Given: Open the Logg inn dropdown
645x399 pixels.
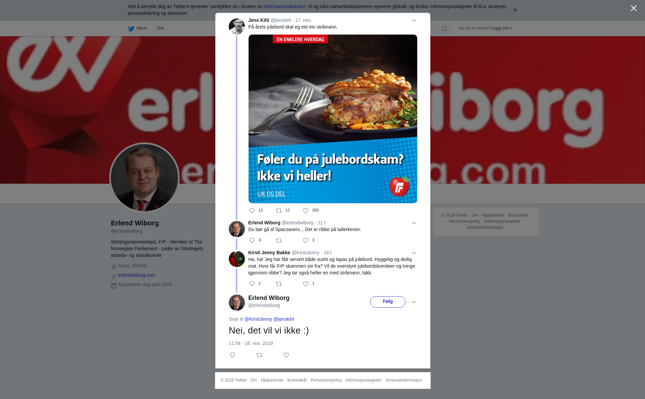Looking at the screenshot, I should (501, 28).
